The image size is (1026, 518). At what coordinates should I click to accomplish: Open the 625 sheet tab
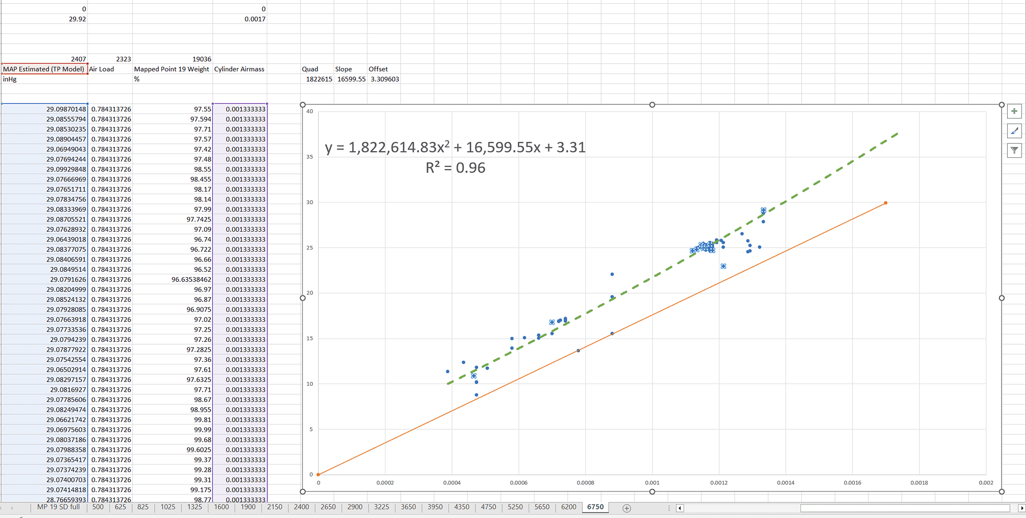click(x=120, y=507)
